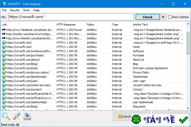Image resolution: width=191 pixels, height=127 pixels.
Task: Click the scrollbar up arrow of link list
Action: [188, 24]
